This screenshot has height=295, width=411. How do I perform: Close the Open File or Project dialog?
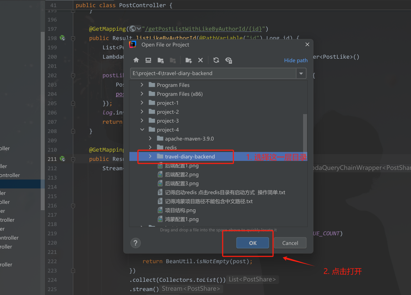pyautogui.click(x=307, y=44)
